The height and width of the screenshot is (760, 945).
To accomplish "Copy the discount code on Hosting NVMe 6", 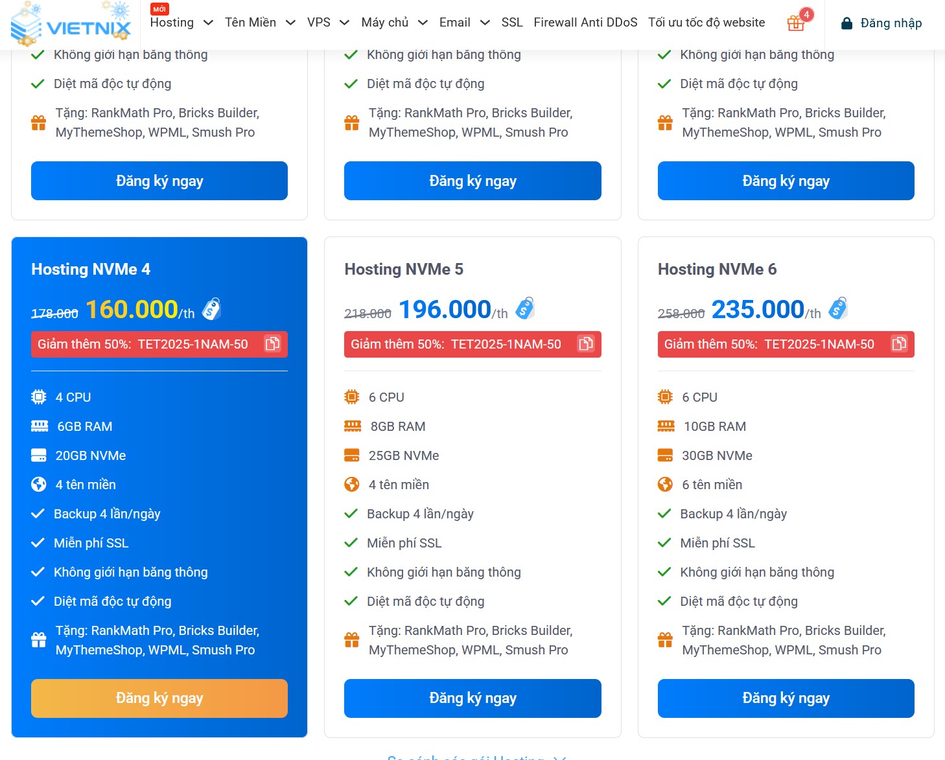I will point(899,344).
